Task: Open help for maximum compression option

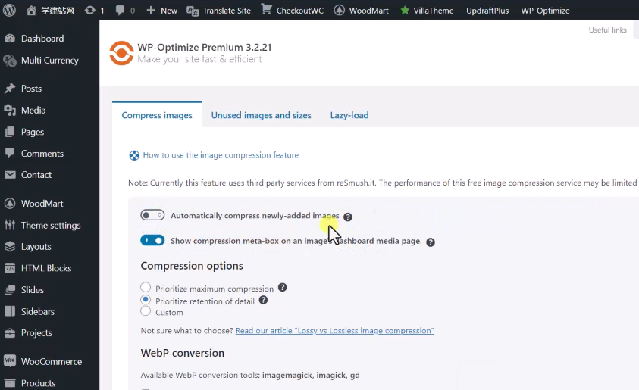Action: [x=283, y=288]
